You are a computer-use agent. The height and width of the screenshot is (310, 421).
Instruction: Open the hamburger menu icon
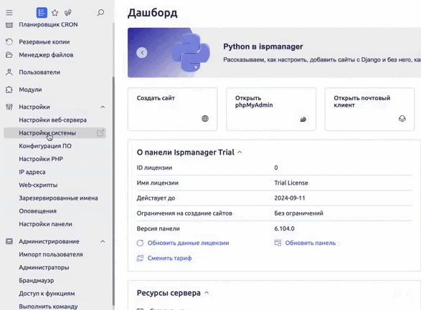9,13
